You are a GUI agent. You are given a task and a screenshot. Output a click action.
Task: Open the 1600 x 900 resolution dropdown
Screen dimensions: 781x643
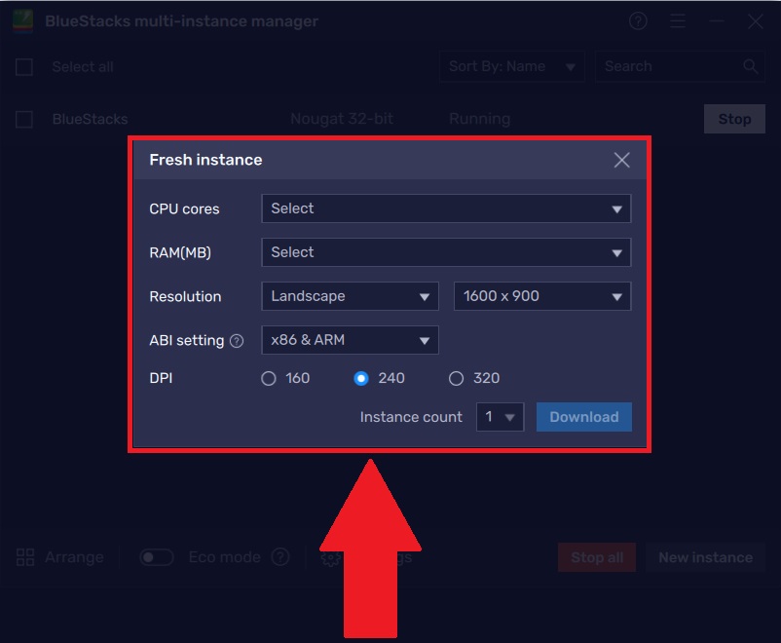(x=542, y=296)
